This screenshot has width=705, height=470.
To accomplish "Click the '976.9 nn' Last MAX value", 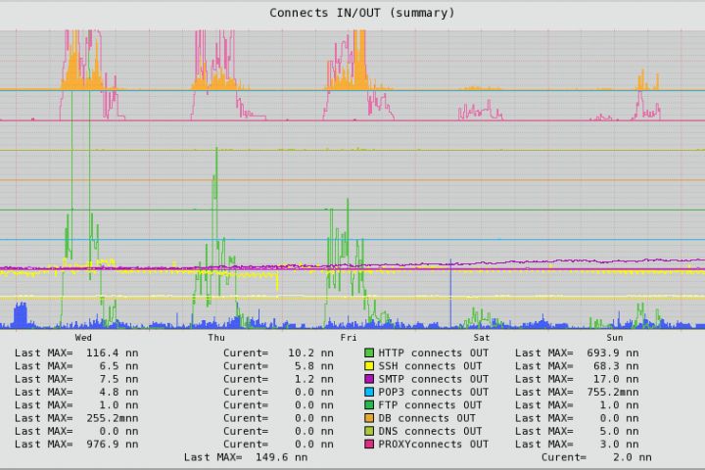I will coord(112,445).
